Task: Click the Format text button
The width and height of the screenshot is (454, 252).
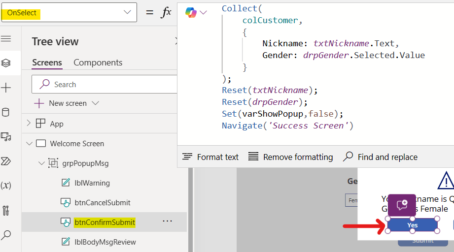Action: (x=210, y=157)
